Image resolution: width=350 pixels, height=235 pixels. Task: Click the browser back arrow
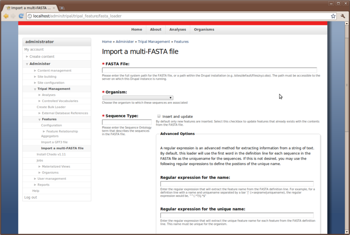tap(6, 16)
